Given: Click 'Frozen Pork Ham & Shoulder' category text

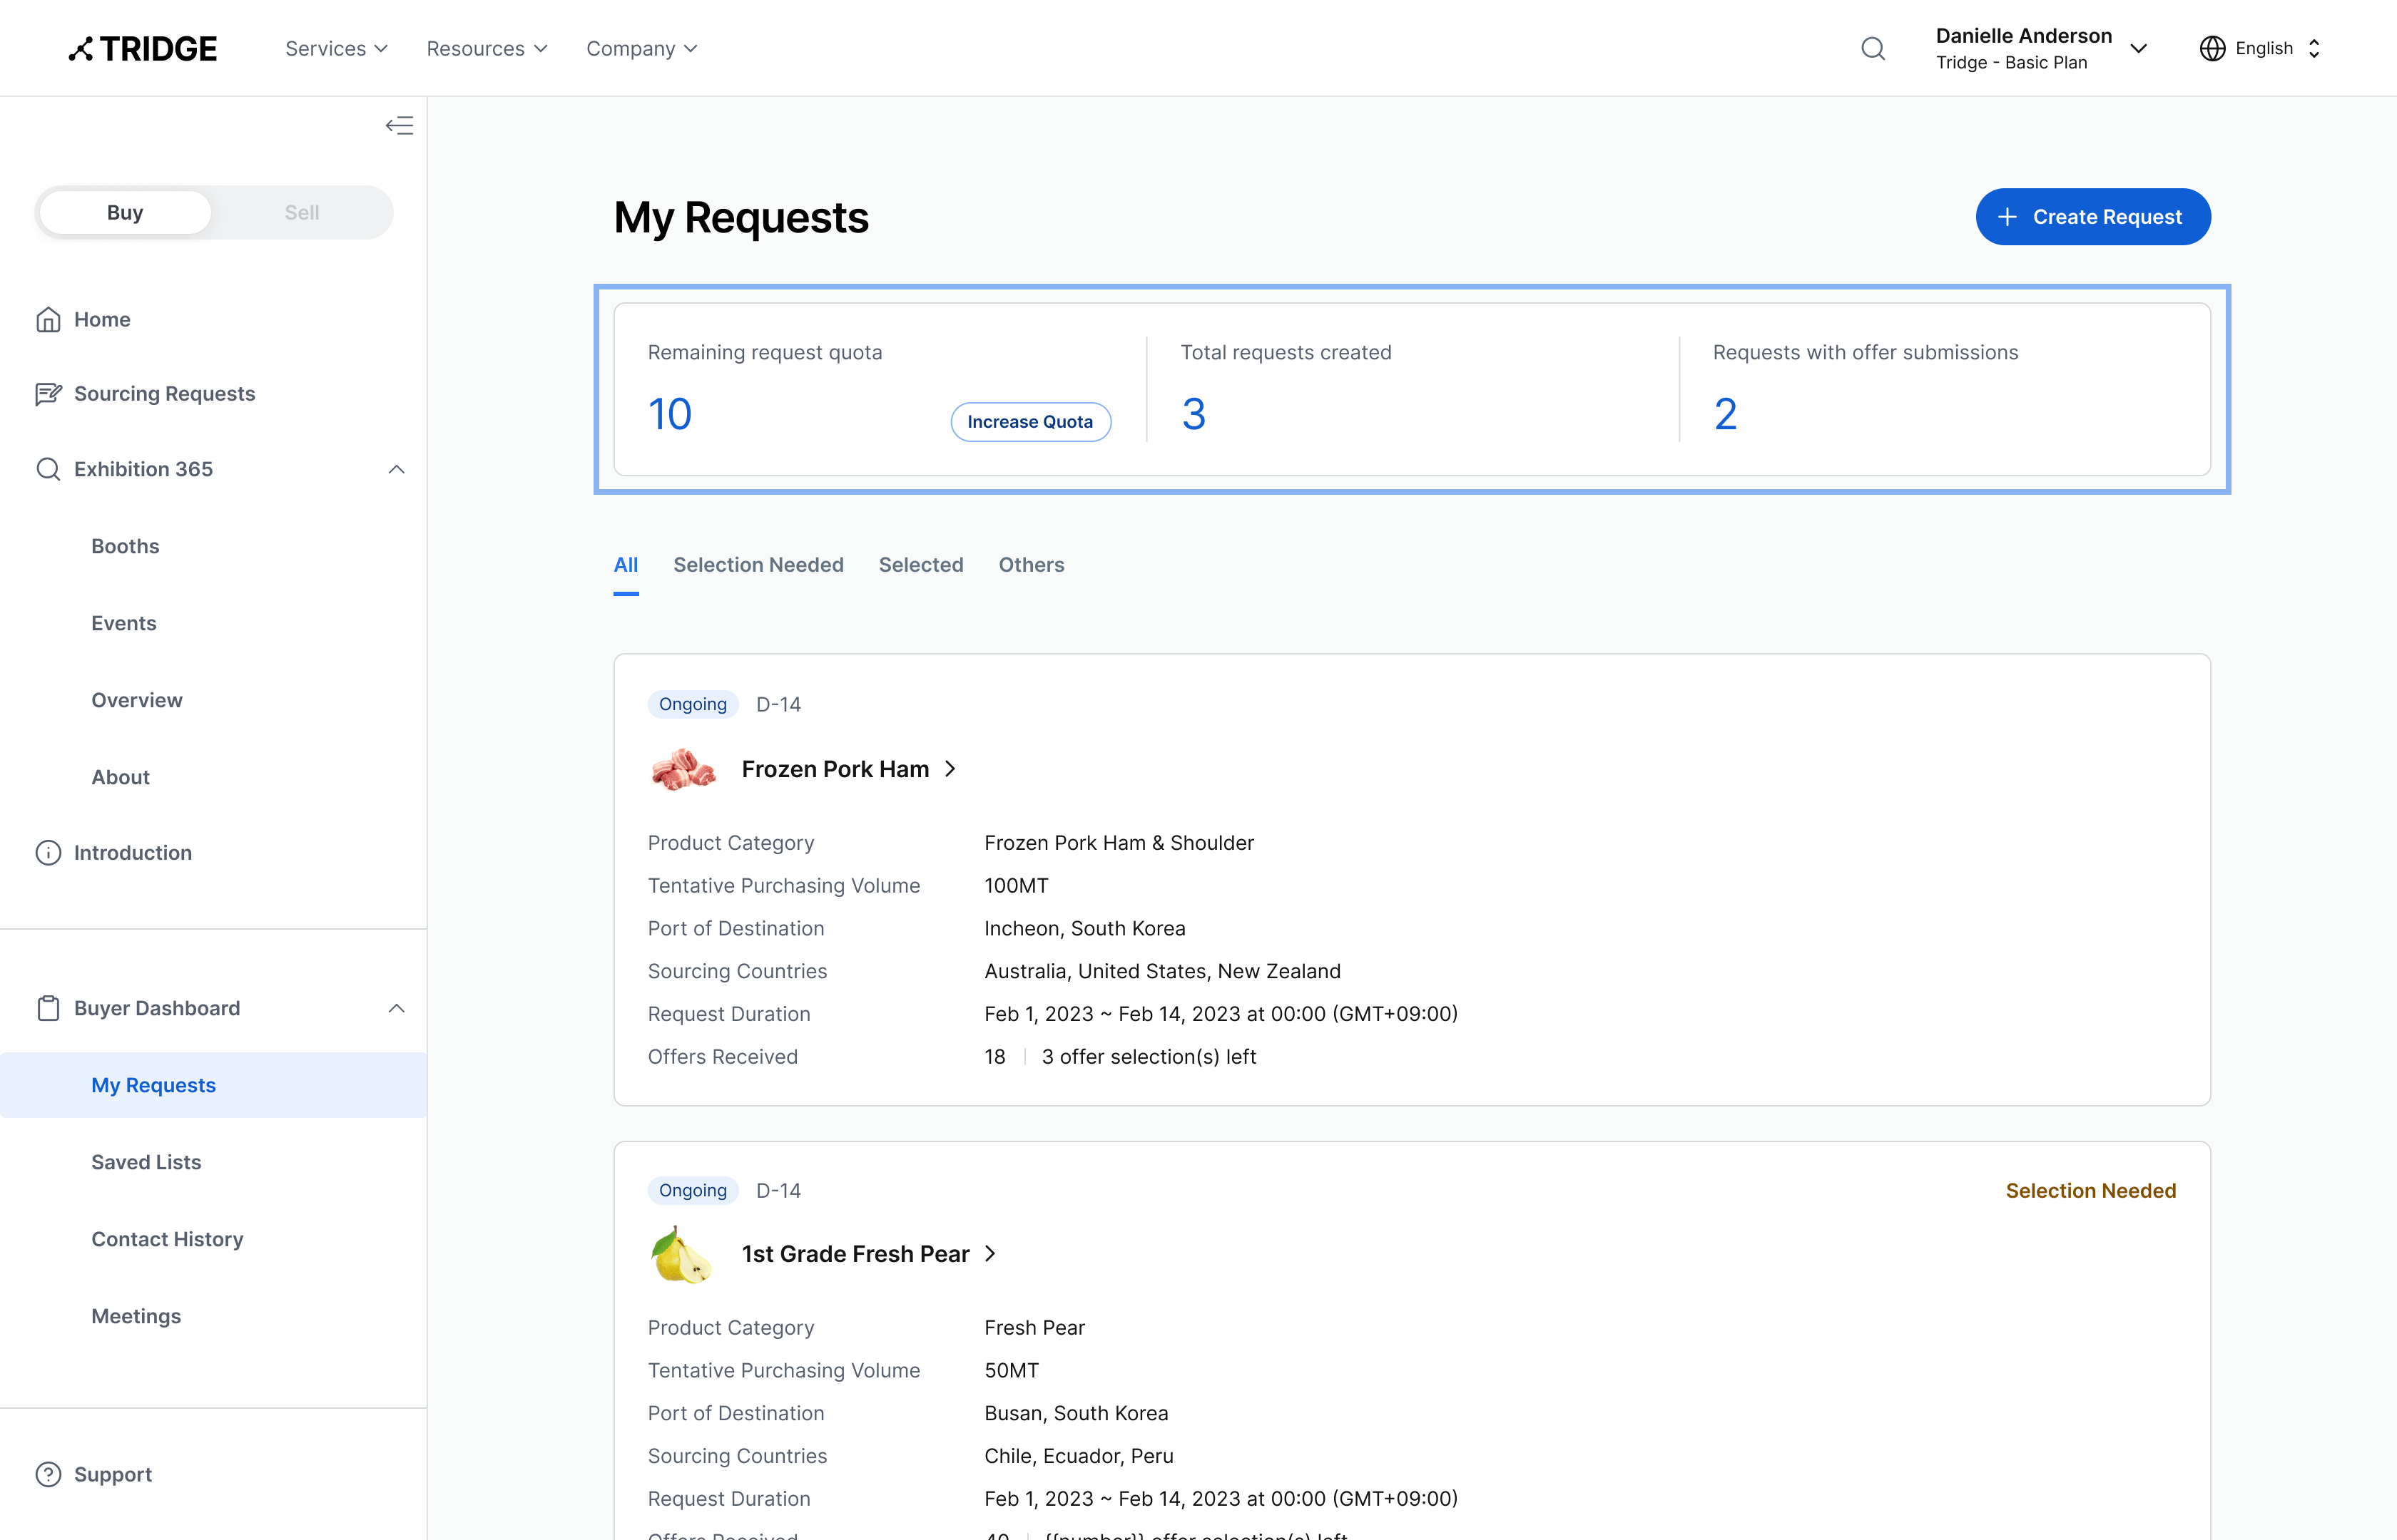Looking at the screenshot, I should tap(1119, 843).
